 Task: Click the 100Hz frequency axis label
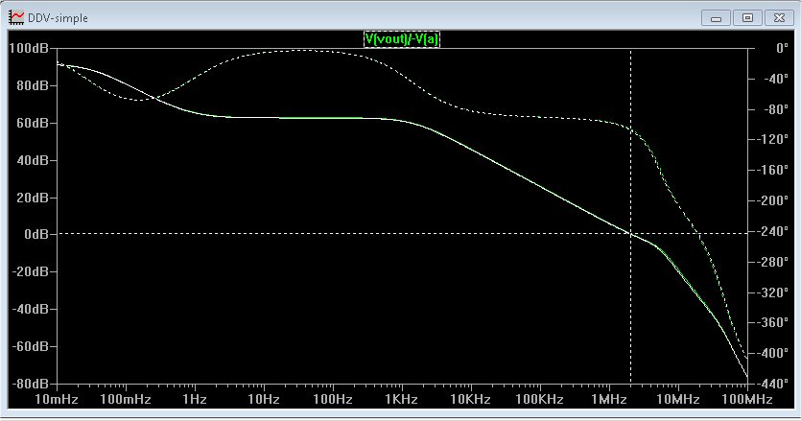333,399
